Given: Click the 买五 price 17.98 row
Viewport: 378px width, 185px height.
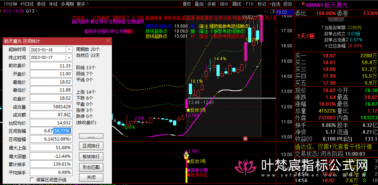Looking at the screenshot, I should 336,83.
